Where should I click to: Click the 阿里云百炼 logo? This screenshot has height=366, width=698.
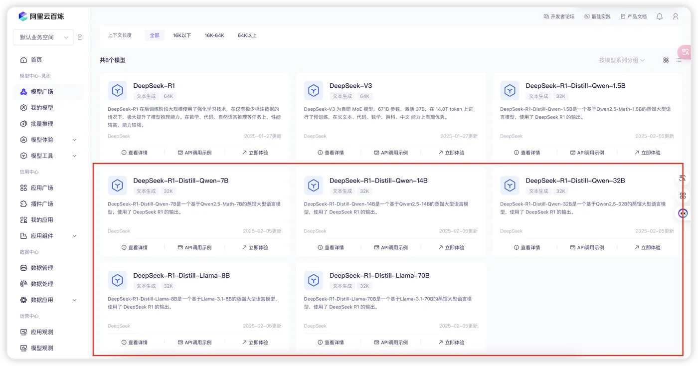click(41, 16)
